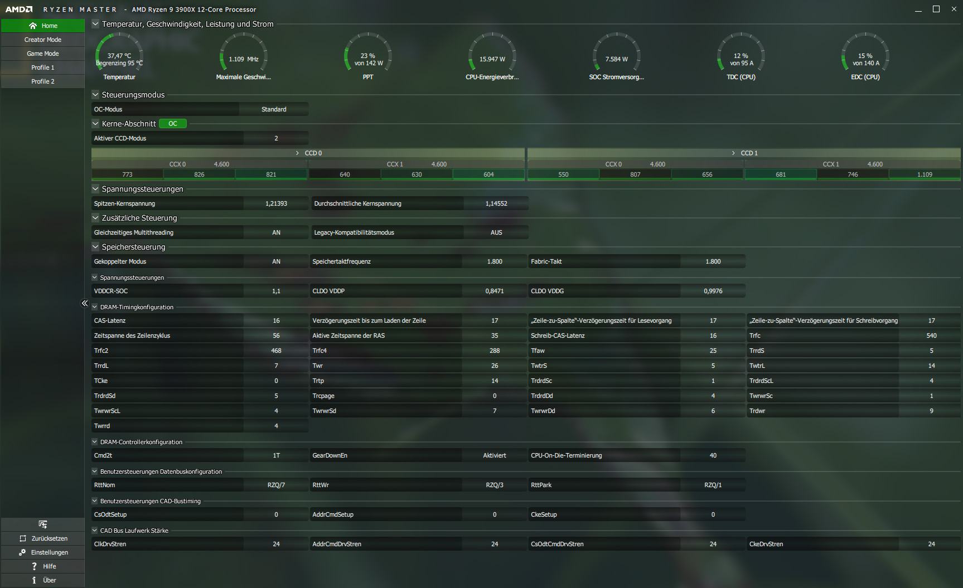The width and height of the screenshot is (963, 588).
Task: Open Profile 2
Action: point(43,81)
